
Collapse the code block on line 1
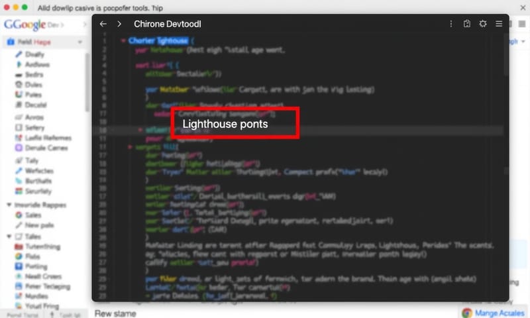pyautogui.click(x=123, y=41)
